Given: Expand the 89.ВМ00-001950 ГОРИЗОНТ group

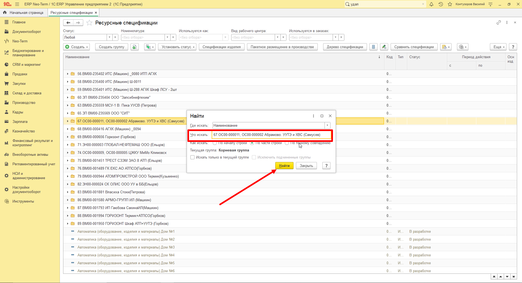Looking at the screenshot, I should click(x=67, y=223).
